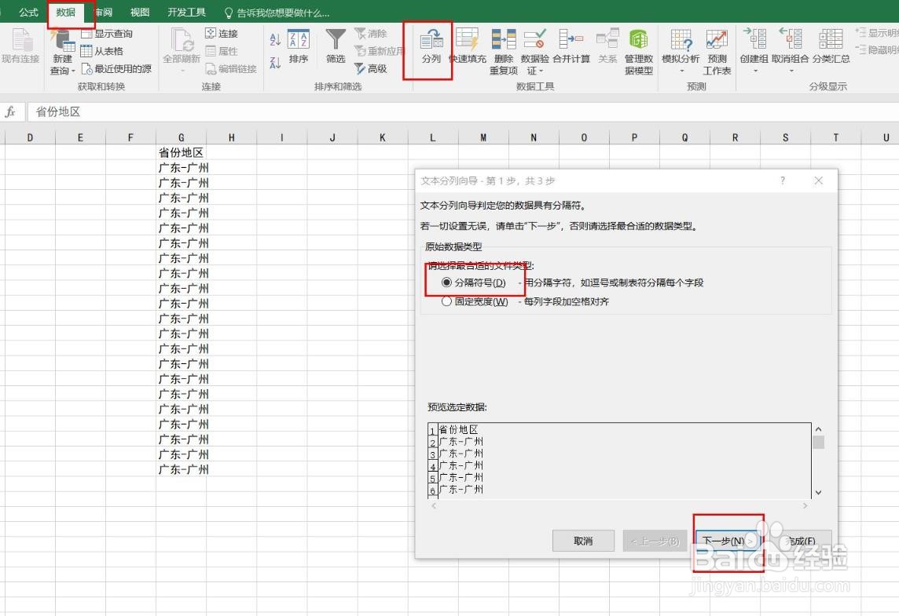
Task: Open the 合并计算 consolidate tool
Action: pyautogui.click(x=571, y=46)
